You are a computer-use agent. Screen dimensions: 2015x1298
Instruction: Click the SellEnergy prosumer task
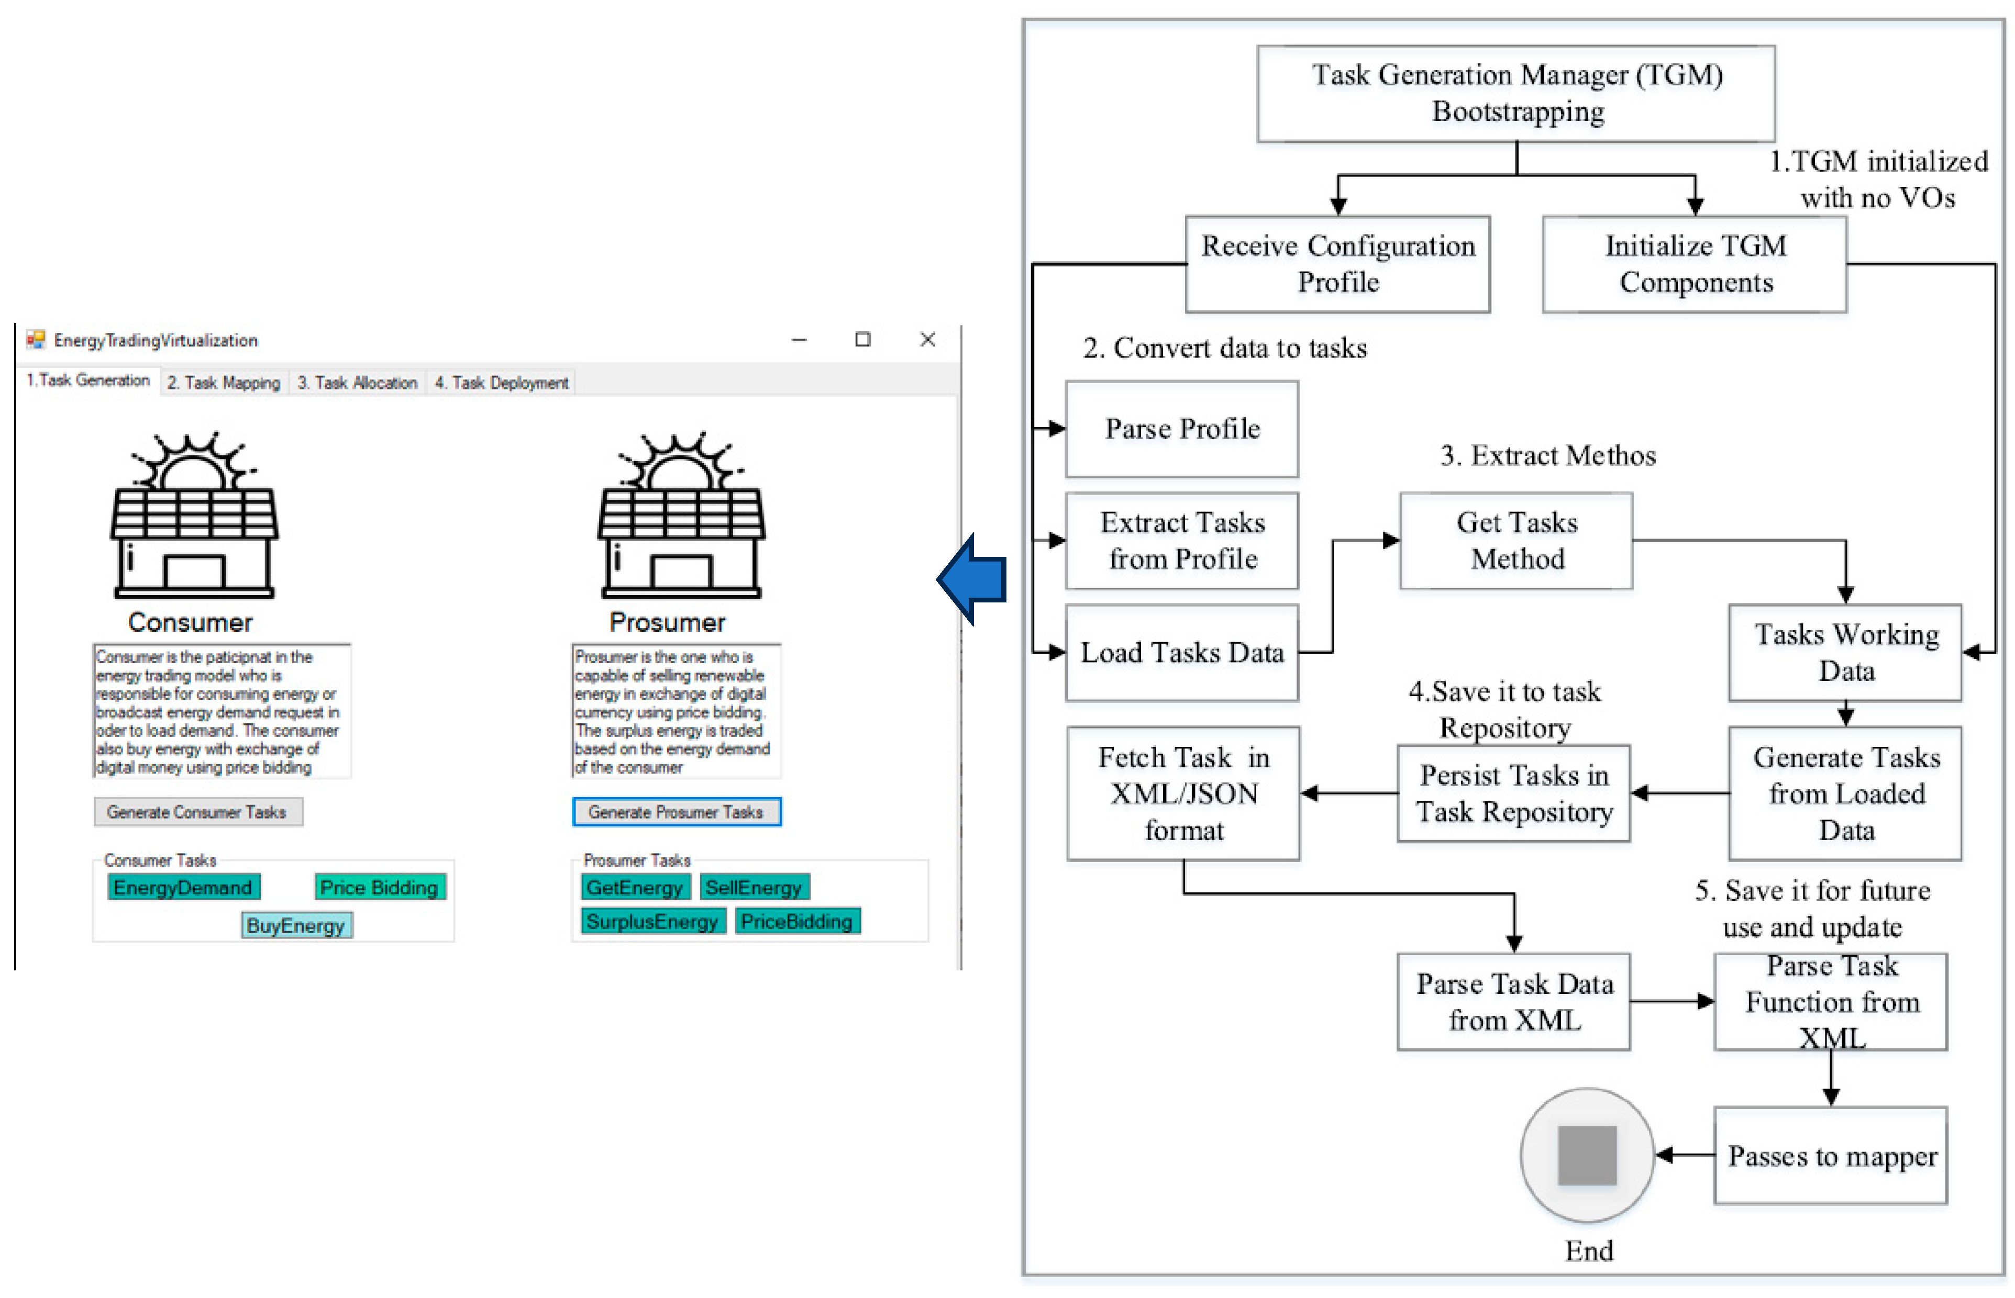point(754,888)
